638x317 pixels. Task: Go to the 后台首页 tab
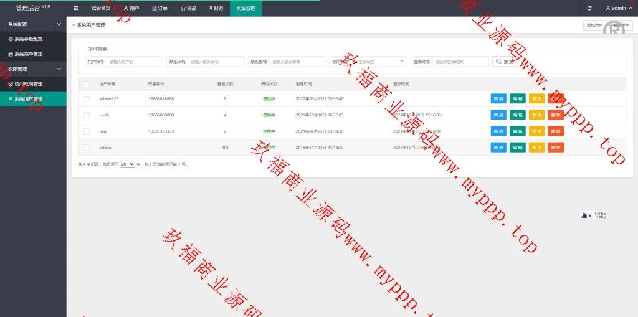coord(100,8)
